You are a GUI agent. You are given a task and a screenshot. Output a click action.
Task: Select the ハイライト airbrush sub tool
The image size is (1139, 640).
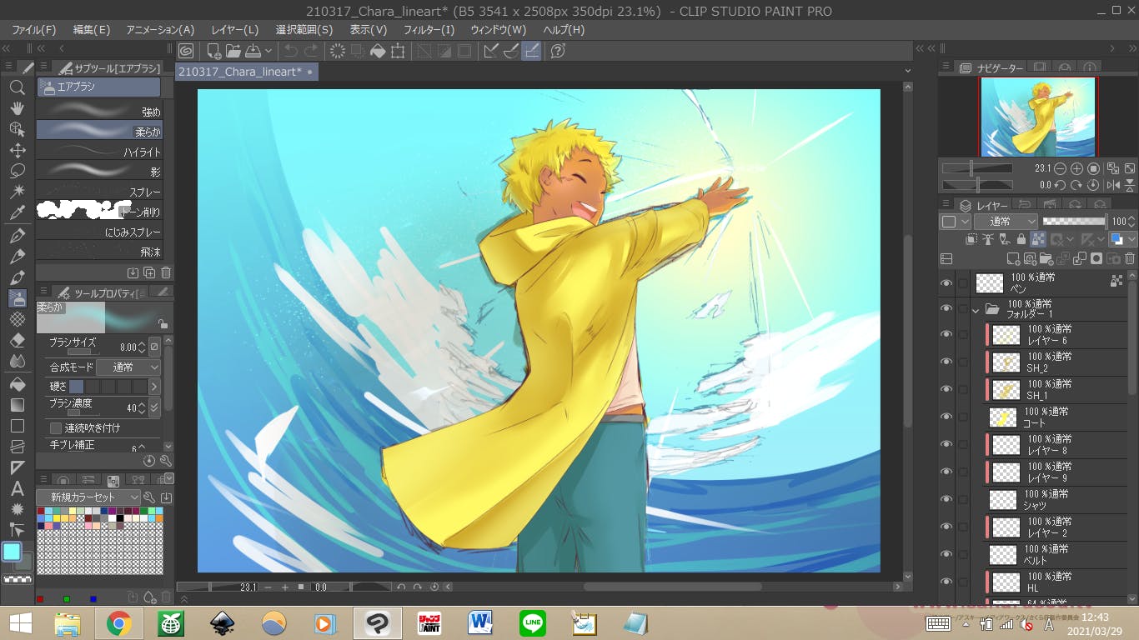pos(99,152)
